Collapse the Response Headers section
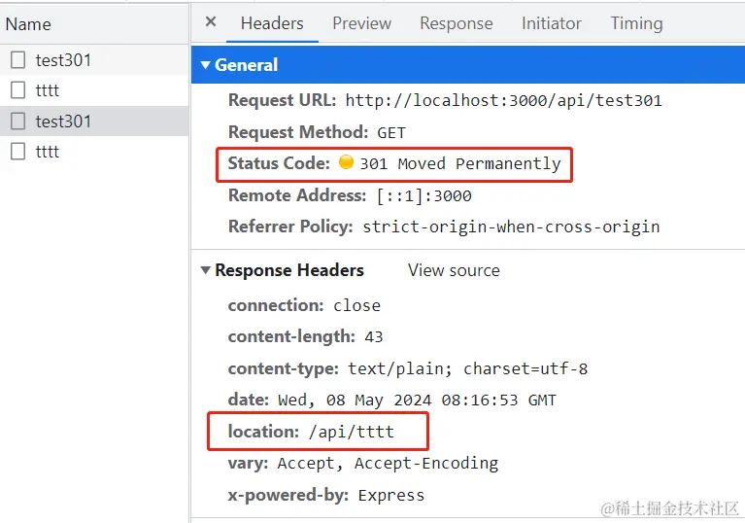 [206, 270]
